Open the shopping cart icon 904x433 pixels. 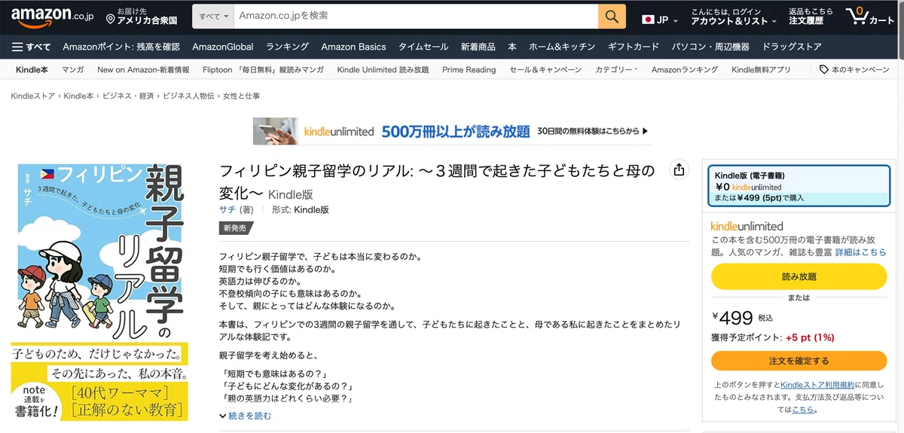tap(869, 17)
